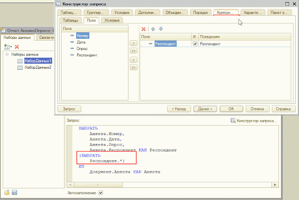Image resolution: width=299 pixels, height=200 pixels.
Task: Click the Конструктор запроса link icon
Action: point(233,121)
